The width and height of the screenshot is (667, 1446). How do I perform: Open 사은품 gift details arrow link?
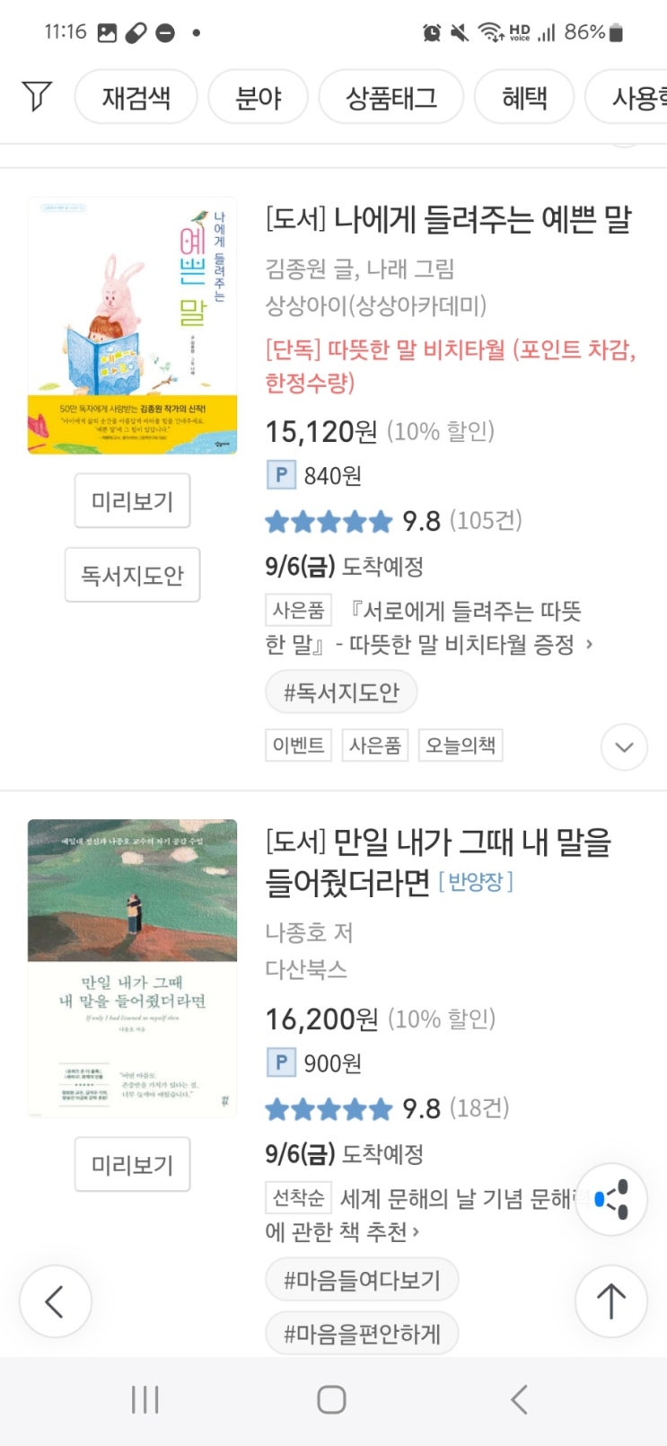(x=589, y=644)
